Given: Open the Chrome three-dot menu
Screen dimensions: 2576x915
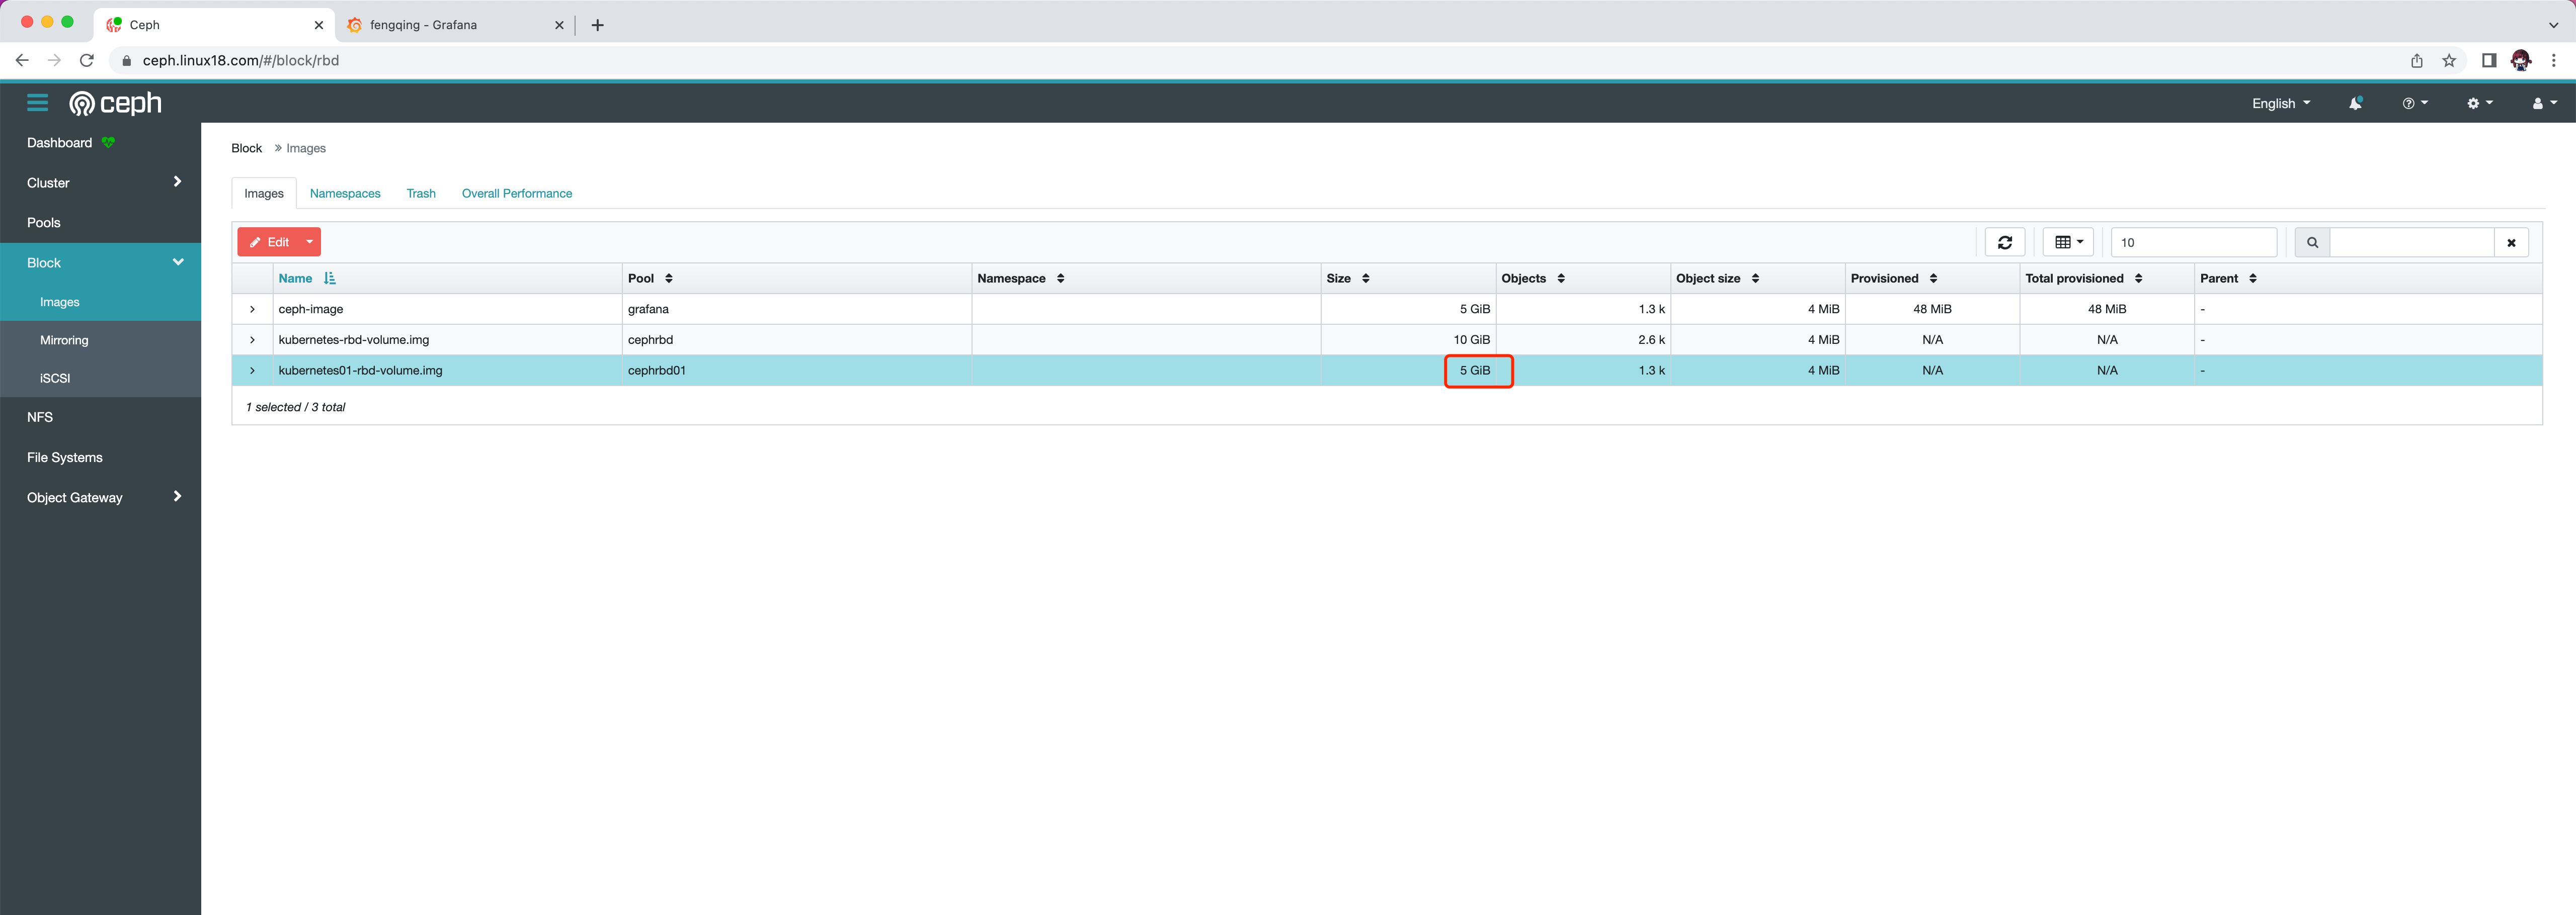Looking at the screenshot, I should [x=2553, y=61].
